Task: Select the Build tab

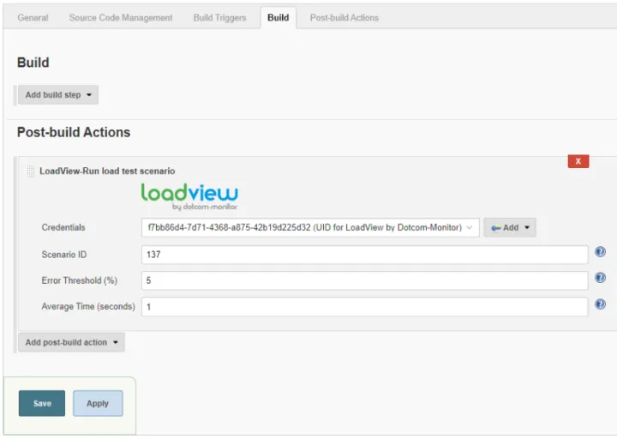Action: click(279, 18)
